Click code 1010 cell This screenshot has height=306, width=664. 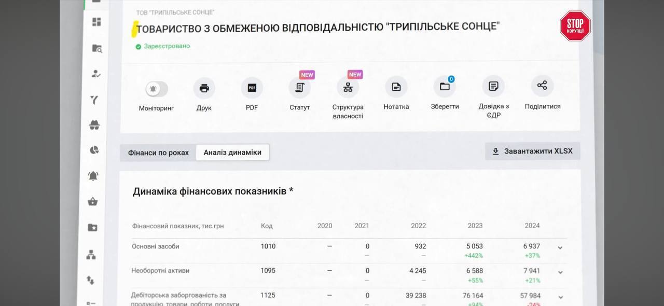(x=268, y=246)
